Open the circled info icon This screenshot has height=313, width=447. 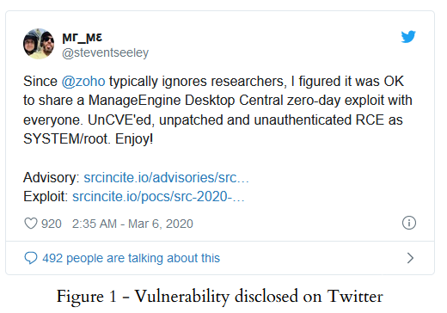pyautogui.click(x=409, y=223)
